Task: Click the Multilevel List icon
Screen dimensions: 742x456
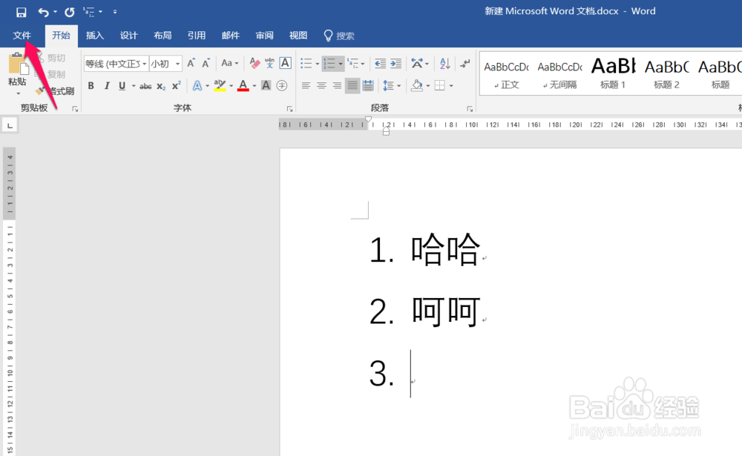Action: [x=352, y=63]
